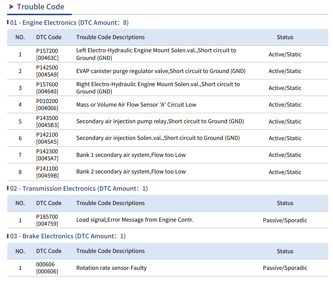
Task: Click Passive/Sporadic status for Load signal error
Action: click(x=285, y=220)
